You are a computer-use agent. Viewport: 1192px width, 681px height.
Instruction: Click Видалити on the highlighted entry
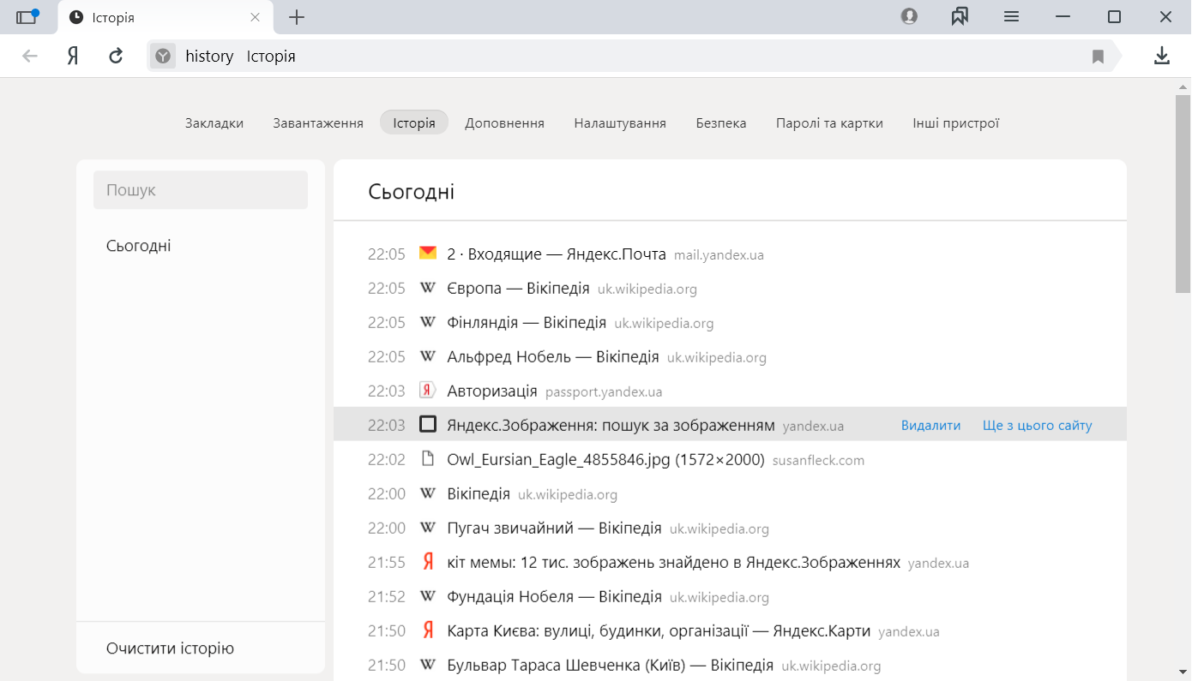pos(930,425)
